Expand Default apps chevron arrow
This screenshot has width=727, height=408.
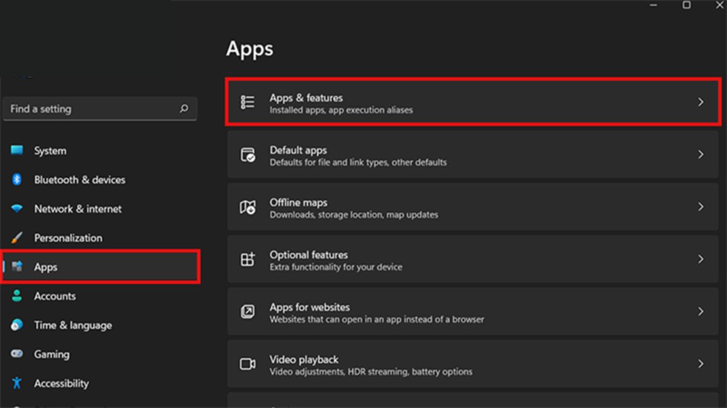(700, 155)
